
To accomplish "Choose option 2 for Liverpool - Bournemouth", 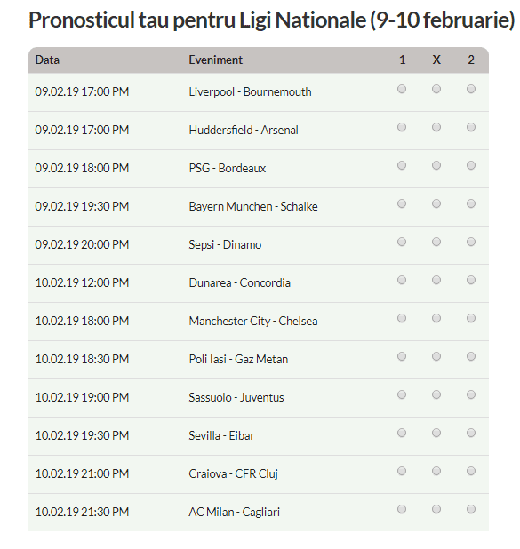I will (471, 89).
